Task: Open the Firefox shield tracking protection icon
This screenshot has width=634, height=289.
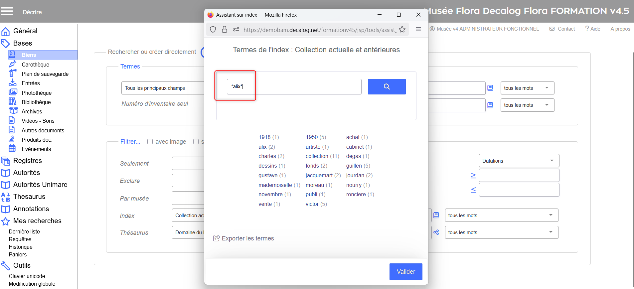Action: coord(213,30)
